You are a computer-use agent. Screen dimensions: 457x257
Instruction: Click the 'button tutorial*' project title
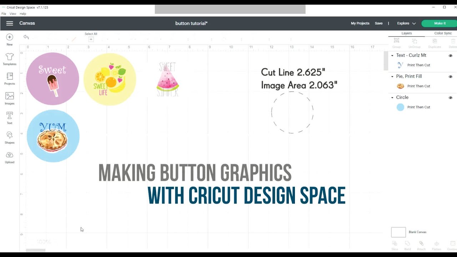coord(191,23)
